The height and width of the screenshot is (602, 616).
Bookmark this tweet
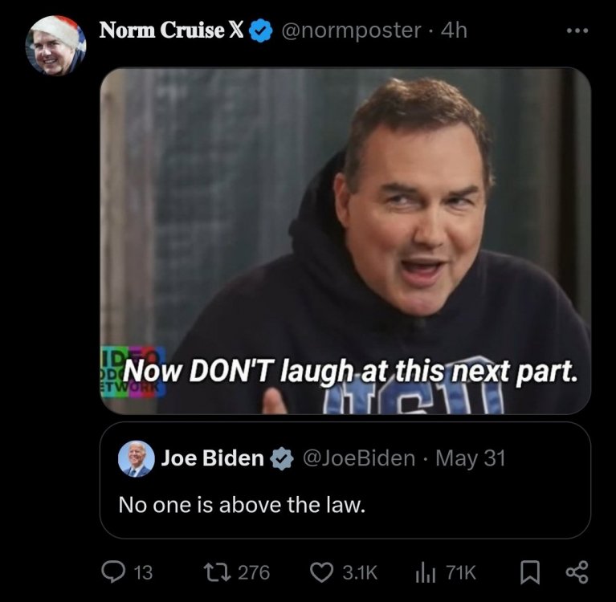click(529, 572)
